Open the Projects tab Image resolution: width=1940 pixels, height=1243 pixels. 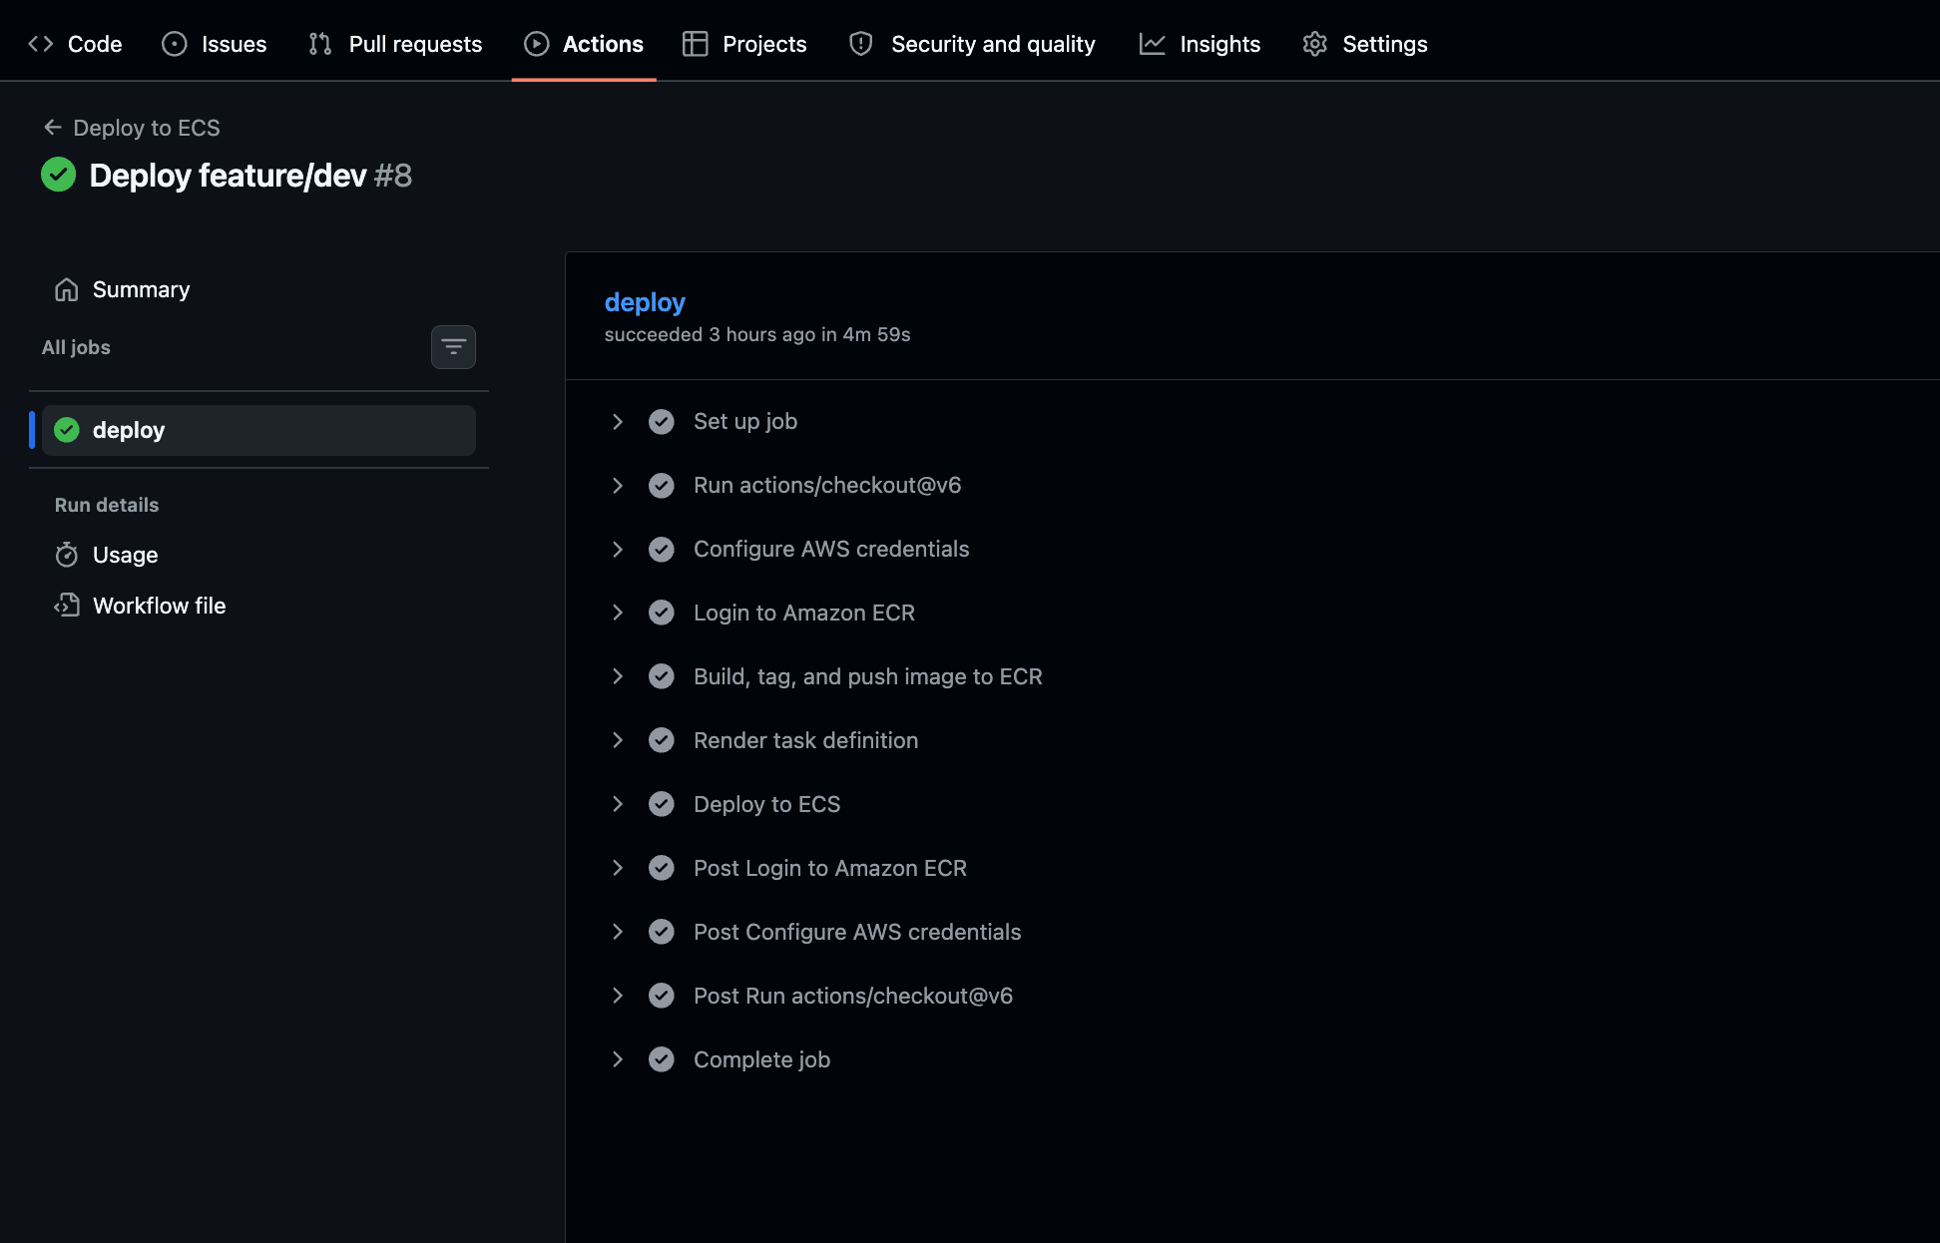click(744, 44)
